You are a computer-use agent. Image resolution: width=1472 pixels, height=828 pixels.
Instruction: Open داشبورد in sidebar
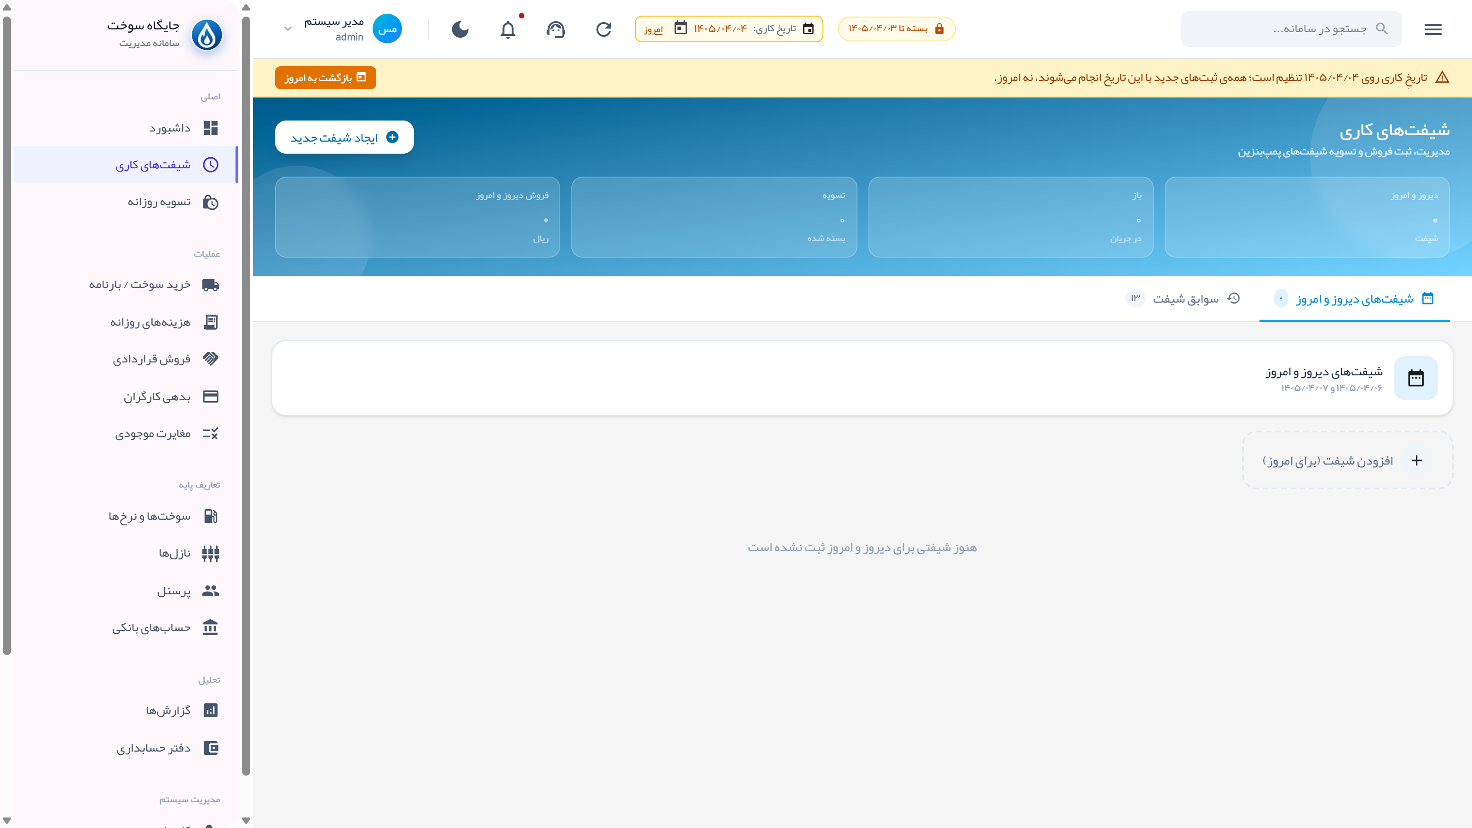coord(125,128)
